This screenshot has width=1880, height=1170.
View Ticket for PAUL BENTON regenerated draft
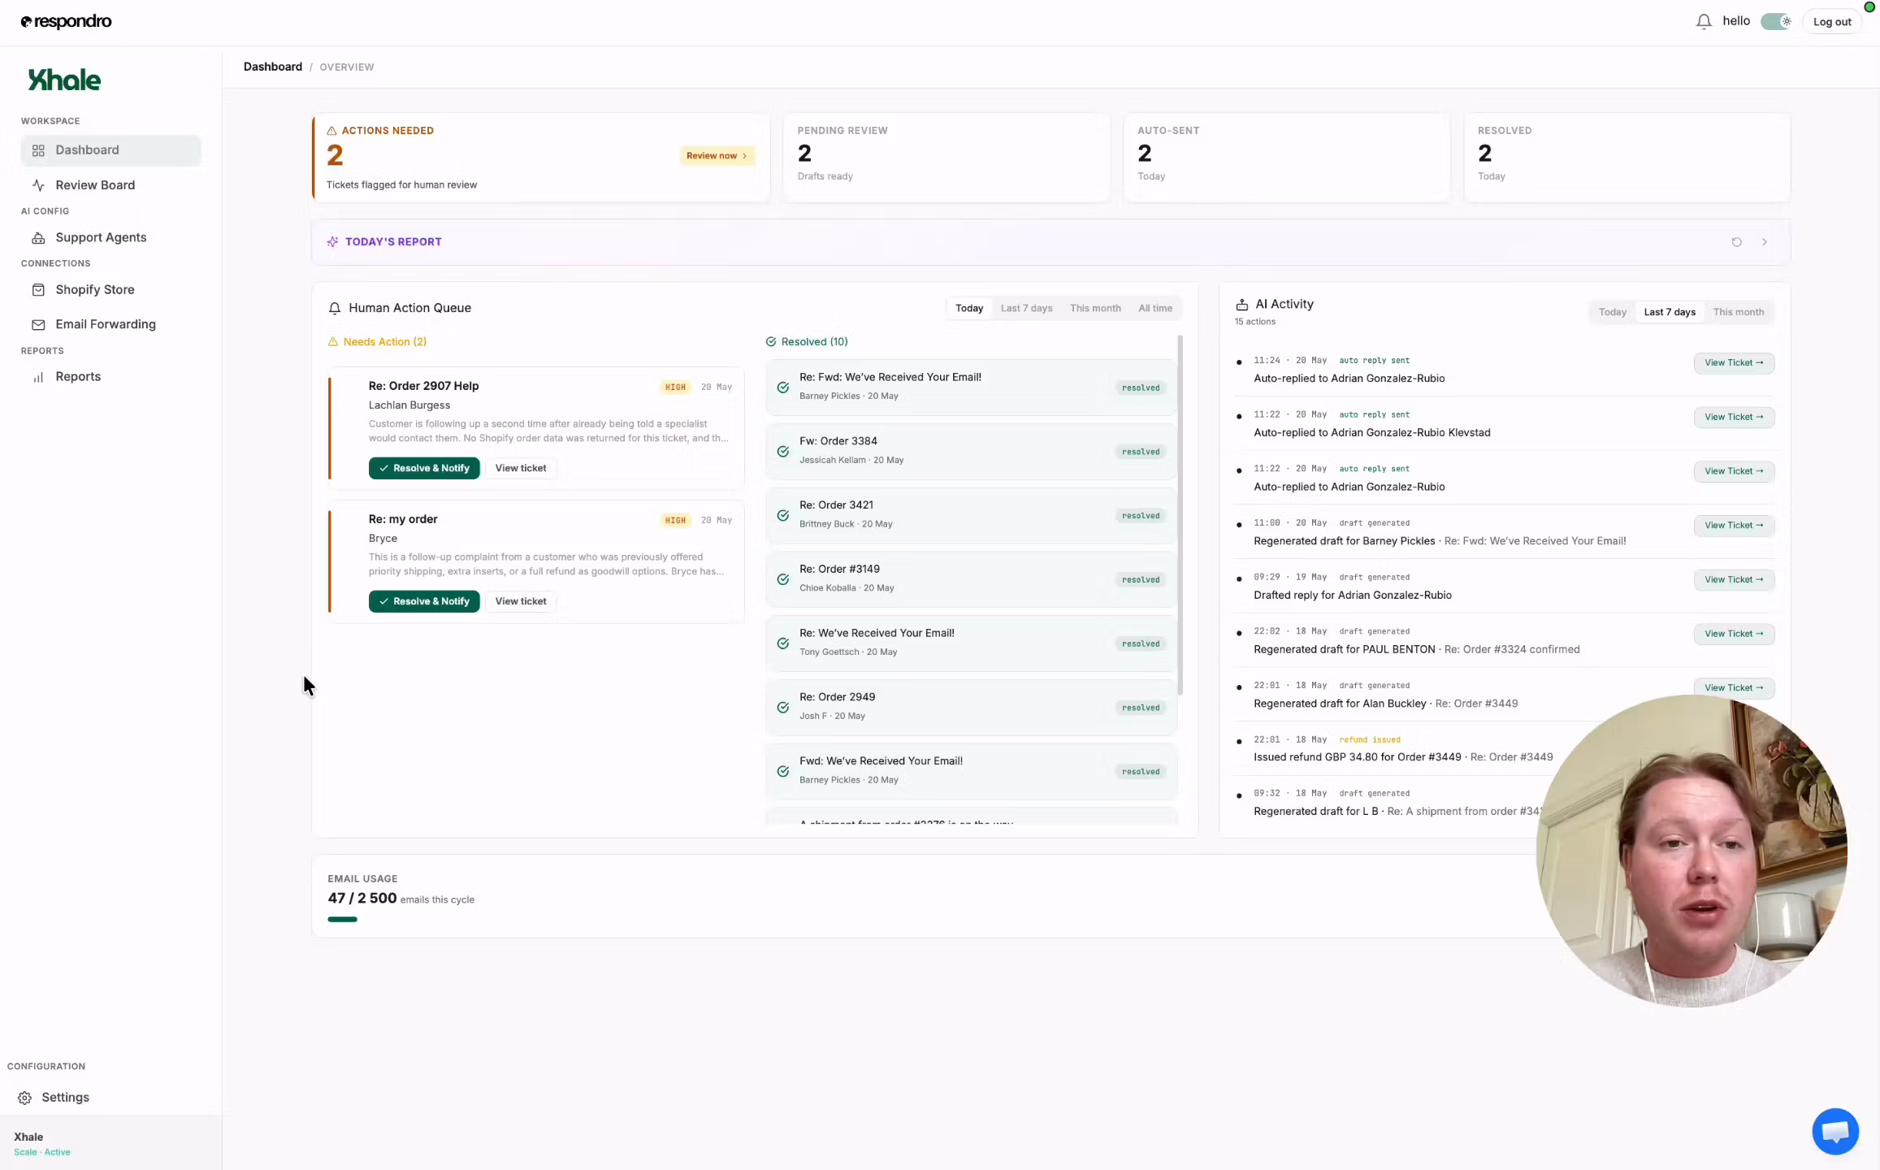tap(1734, 635)
